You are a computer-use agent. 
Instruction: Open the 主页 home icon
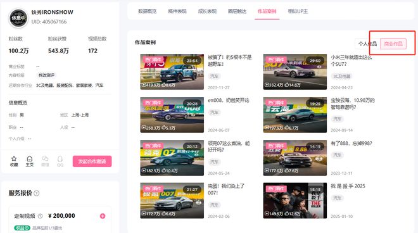click(x=30, y=159)
